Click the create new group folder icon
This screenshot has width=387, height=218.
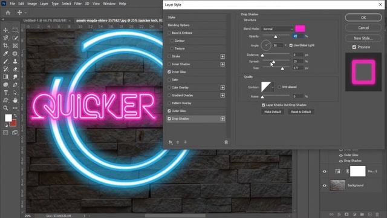pyautogui.click(x=362, y=214)
